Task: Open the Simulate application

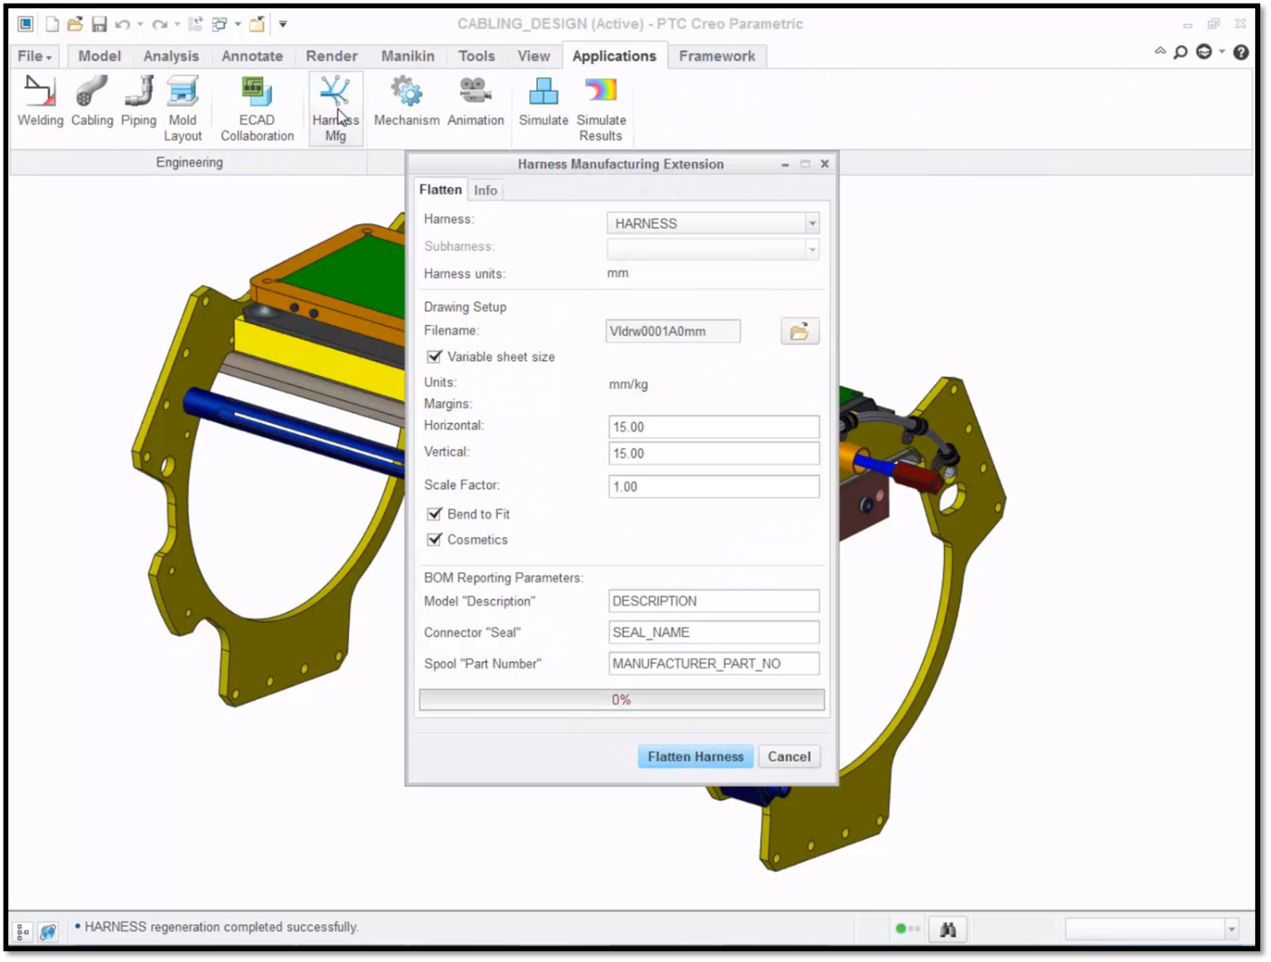Action: (x=543, y=102)
